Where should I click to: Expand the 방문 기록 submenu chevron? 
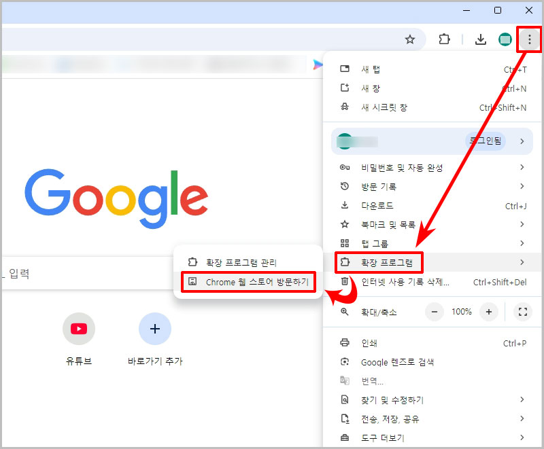[522, 185]
